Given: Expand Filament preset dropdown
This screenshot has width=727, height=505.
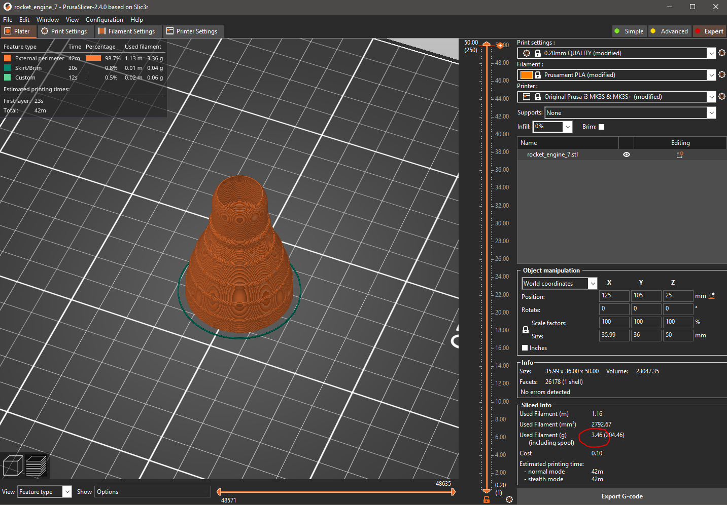Looking at the screenshot, I should coord(711,75).
